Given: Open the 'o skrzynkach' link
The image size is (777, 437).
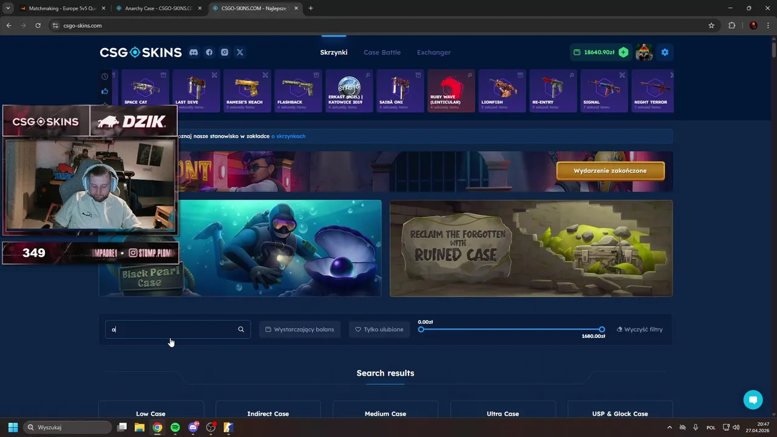Looking at the screenshot, I should 288,136.
